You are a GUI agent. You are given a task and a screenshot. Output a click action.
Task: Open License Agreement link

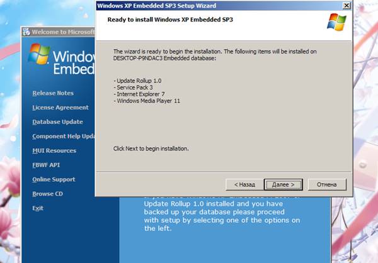pos(60,108)
